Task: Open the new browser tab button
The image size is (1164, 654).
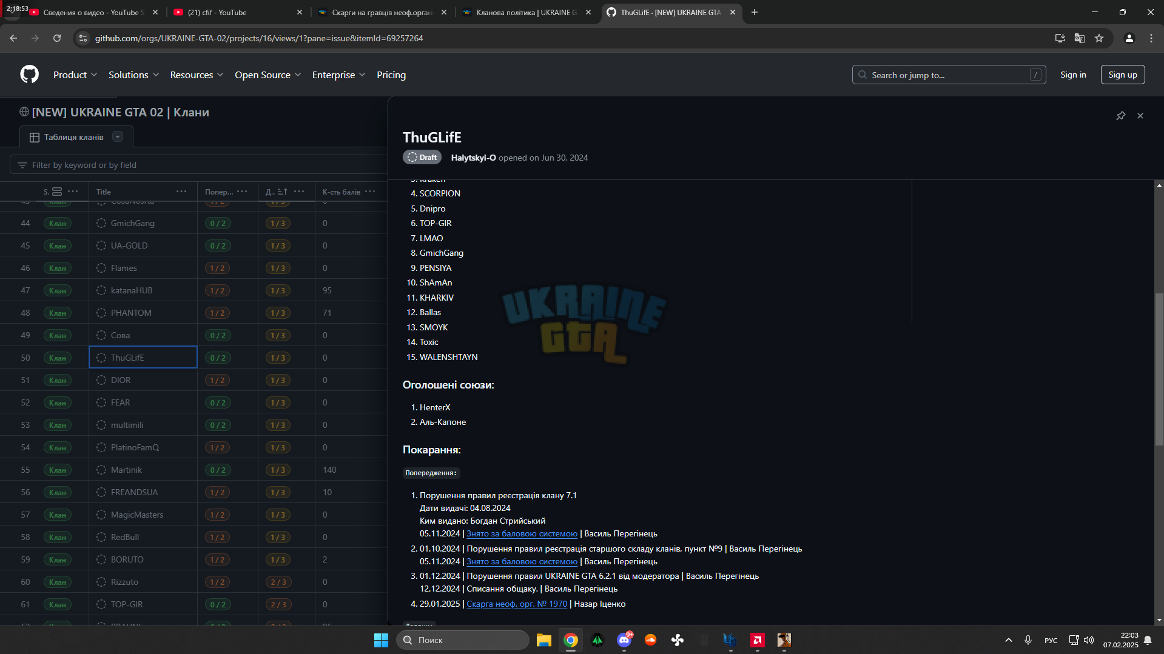Action: point(755,12)
